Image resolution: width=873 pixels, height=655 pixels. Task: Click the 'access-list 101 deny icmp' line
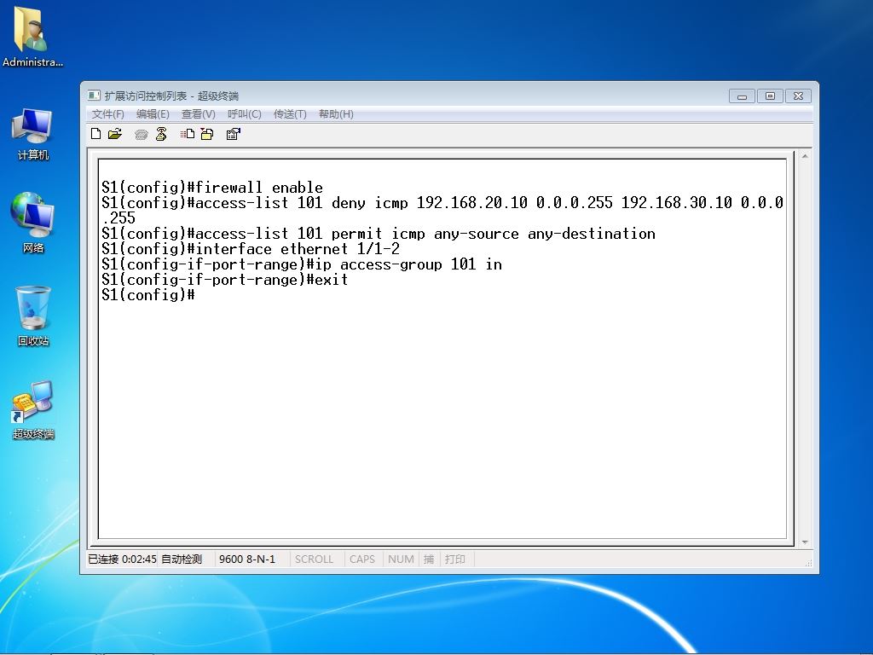(442, 210)
